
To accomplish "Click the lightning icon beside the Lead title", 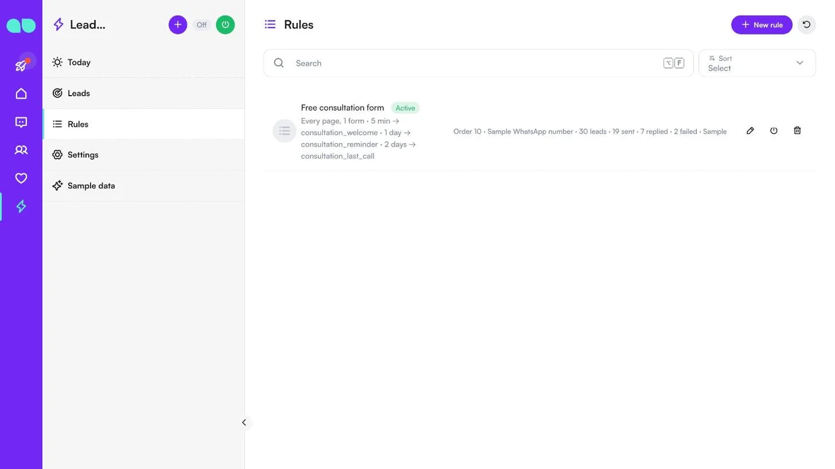I will pos(58,25).
